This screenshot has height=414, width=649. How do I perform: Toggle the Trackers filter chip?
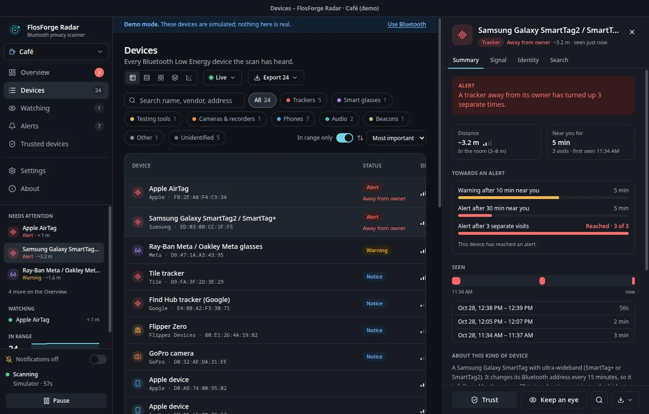(x=304, y=100)
